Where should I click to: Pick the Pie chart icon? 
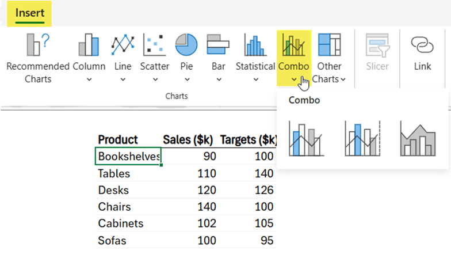click(x=186, y=45)
